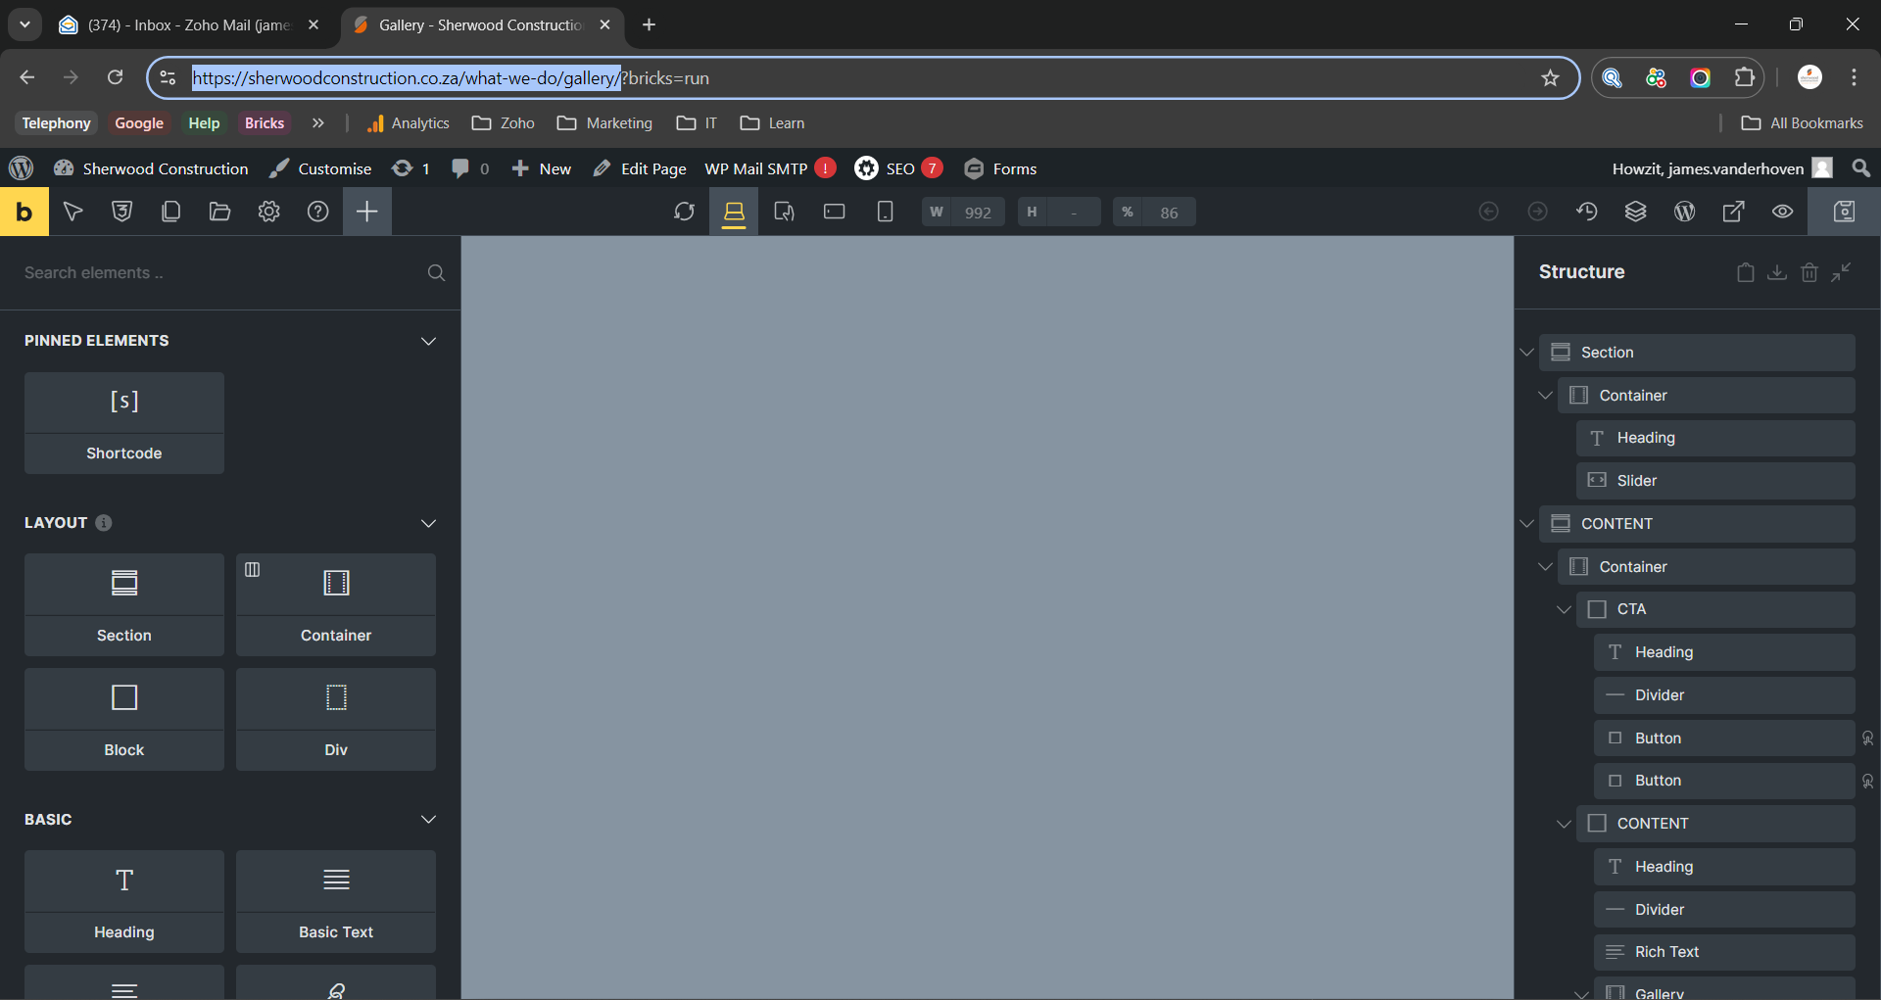
Task: Collapse the first Section in Structure
Action: 1526,353
